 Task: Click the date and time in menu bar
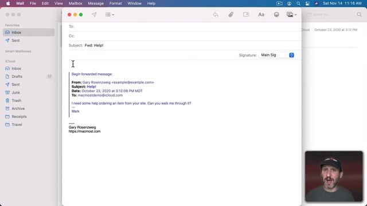[x=342, y=3]
